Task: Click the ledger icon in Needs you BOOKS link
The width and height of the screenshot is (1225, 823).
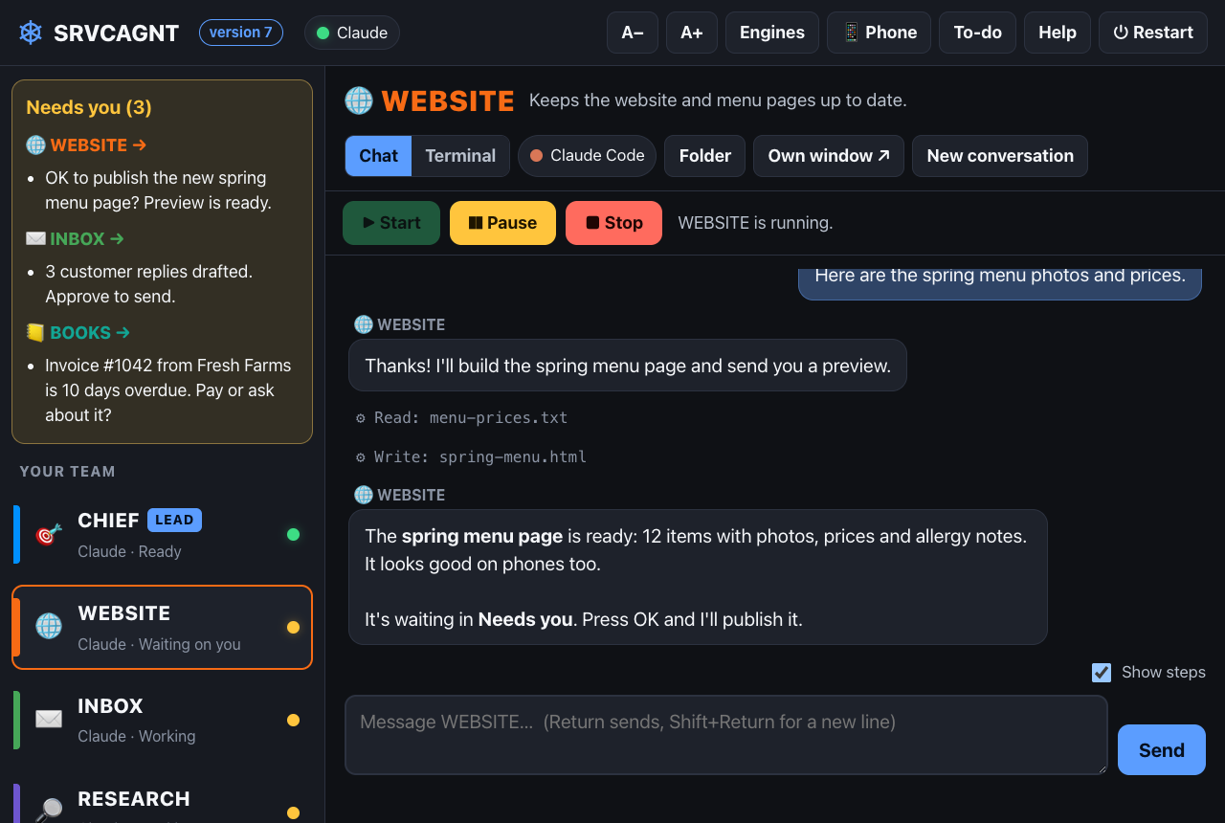Action: point(35,333)
